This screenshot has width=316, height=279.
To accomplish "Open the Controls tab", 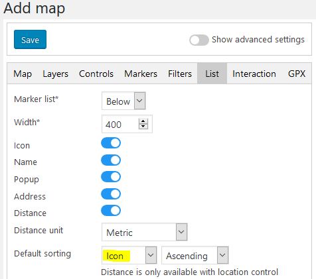I will point(96,74).
